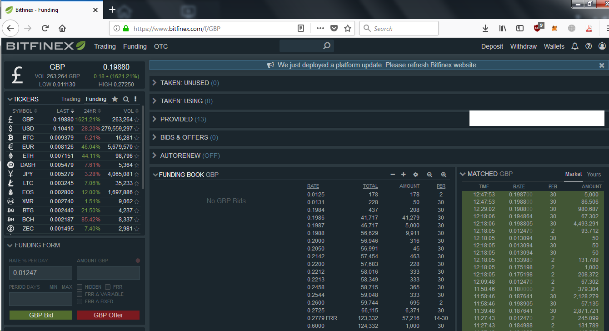Favorite the USD ticker star
609x331 pixels.
click(x=137, y=129)
